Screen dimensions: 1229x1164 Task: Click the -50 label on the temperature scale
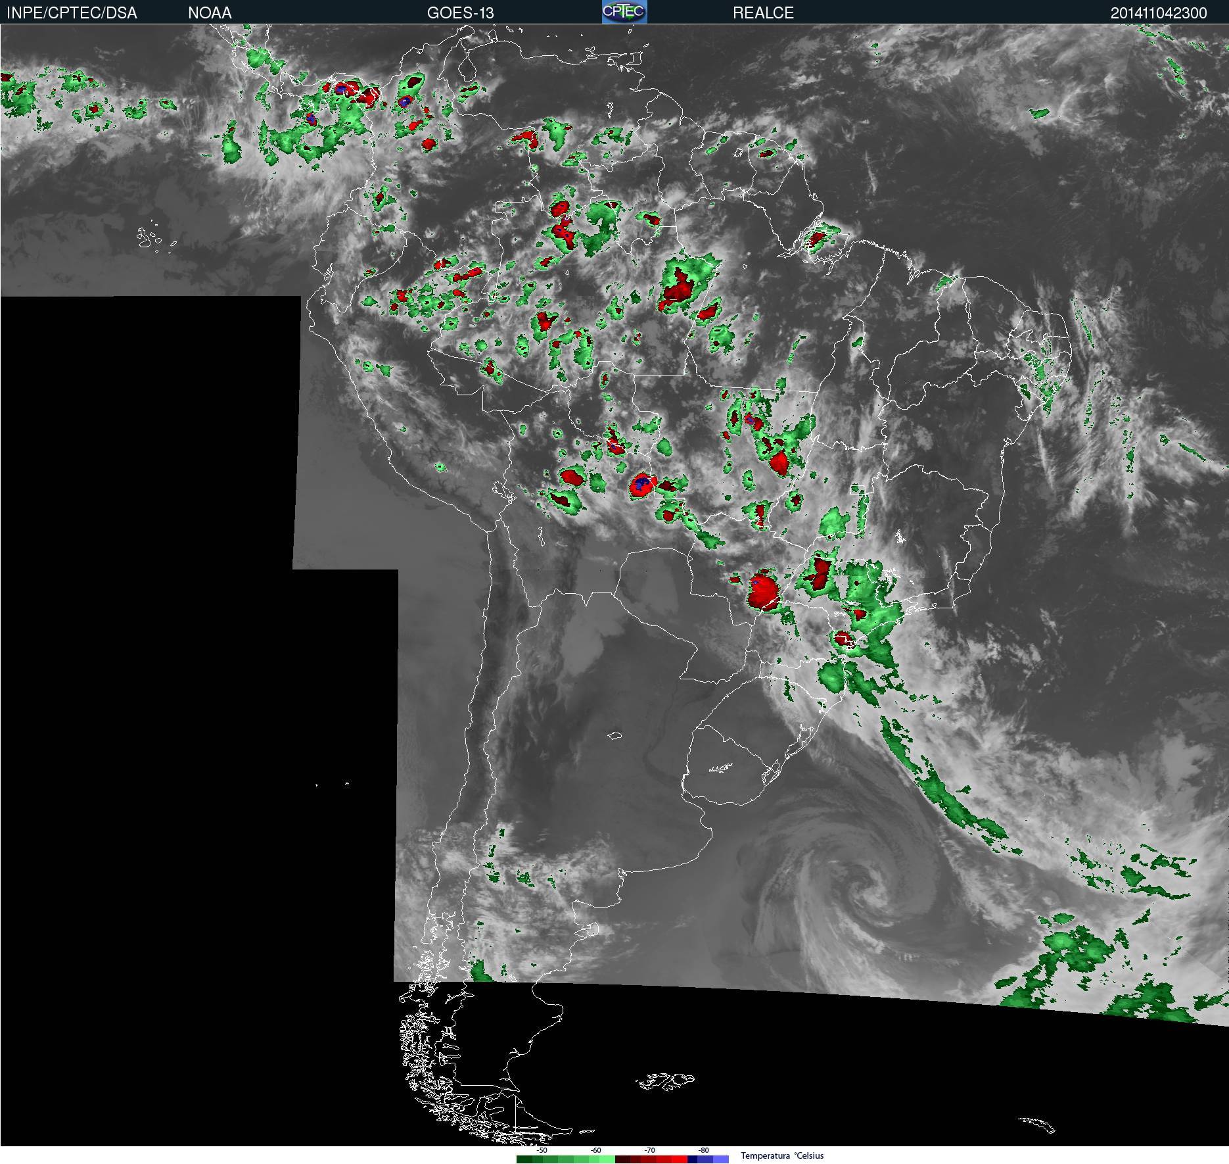(x=542, y=1150)
